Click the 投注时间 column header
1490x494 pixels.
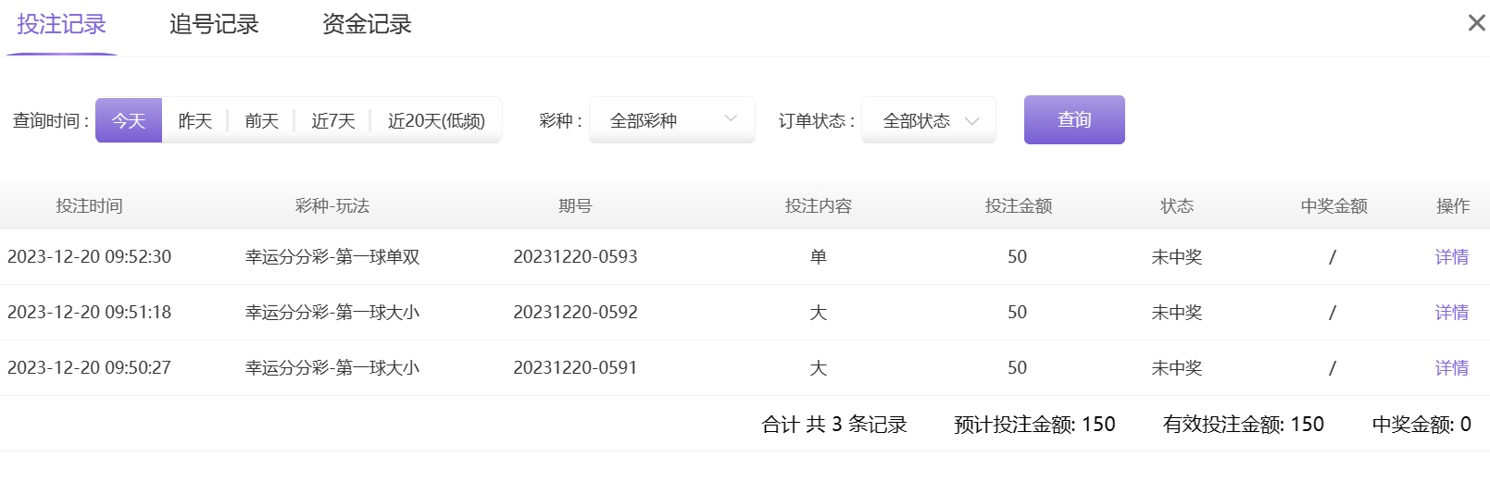coord(89,206)
